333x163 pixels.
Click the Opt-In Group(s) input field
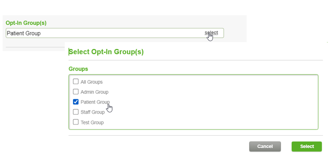tap(115, 33)
